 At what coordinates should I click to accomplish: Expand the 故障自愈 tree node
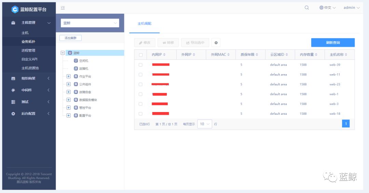[x=68, y=92]
